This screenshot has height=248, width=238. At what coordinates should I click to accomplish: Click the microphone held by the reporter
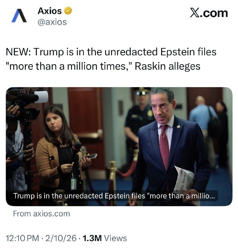76,148
